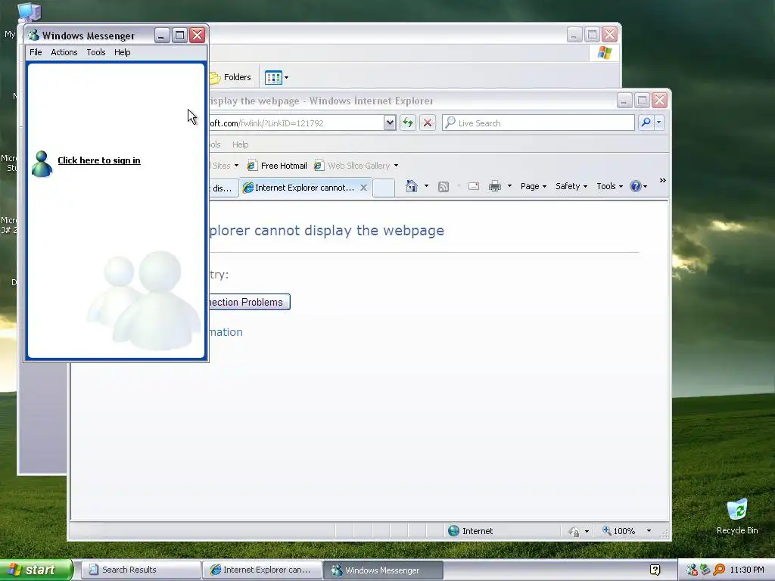Click the Read Mail envelope icon
Screen dimensions: 775x581
coord(474,186)
